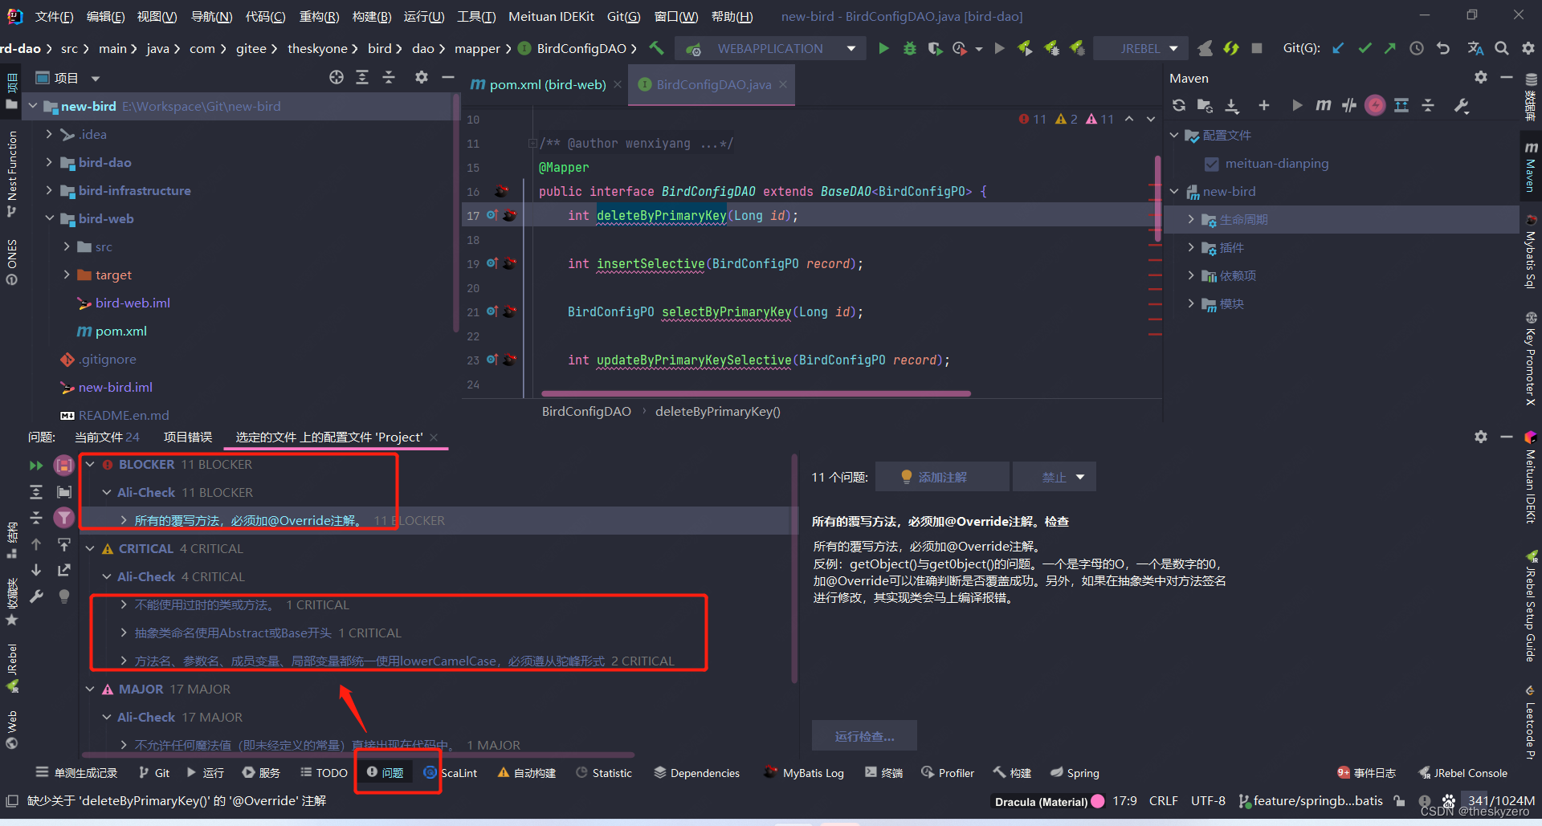Click Git commit green checkmark

[1365, 48]
